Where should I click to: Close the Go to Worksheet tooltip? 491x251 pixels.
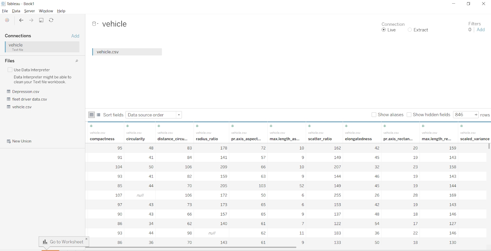(87, 239)
